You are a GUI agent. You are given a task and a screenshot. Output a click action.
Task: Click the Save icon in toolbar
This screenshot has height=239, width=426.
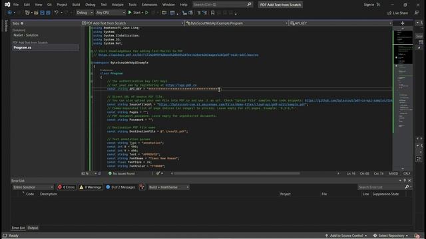click(43, 13)
